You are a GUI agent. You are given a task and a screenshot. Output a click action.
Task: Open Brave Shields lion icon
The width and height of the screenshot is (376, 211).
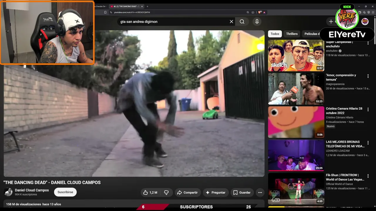pos(260,12)
